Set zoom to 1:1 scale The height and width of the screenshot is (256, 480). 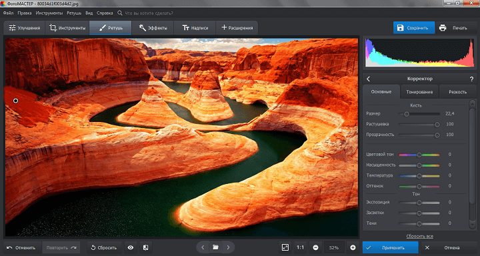[x=300, y=247]
